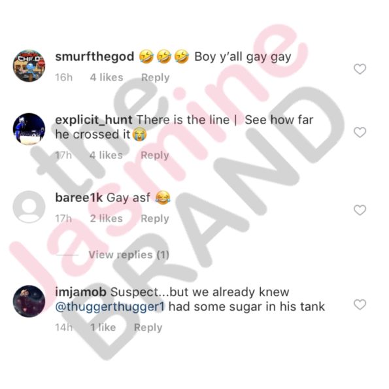Tap heart next to explicit_hunt's comment
Viewport: 389px width, 389px height.
click(360, 132)
